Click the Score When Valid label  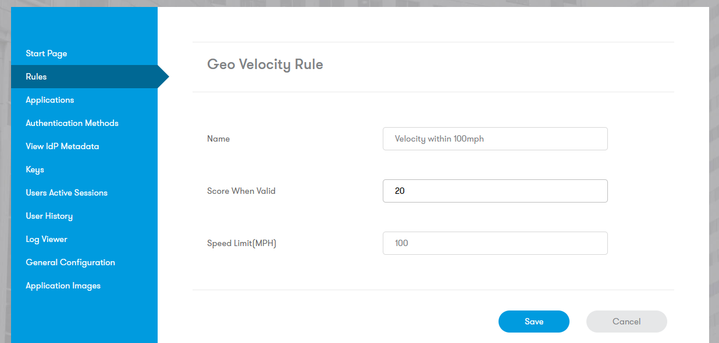click(x=241, y=190)
